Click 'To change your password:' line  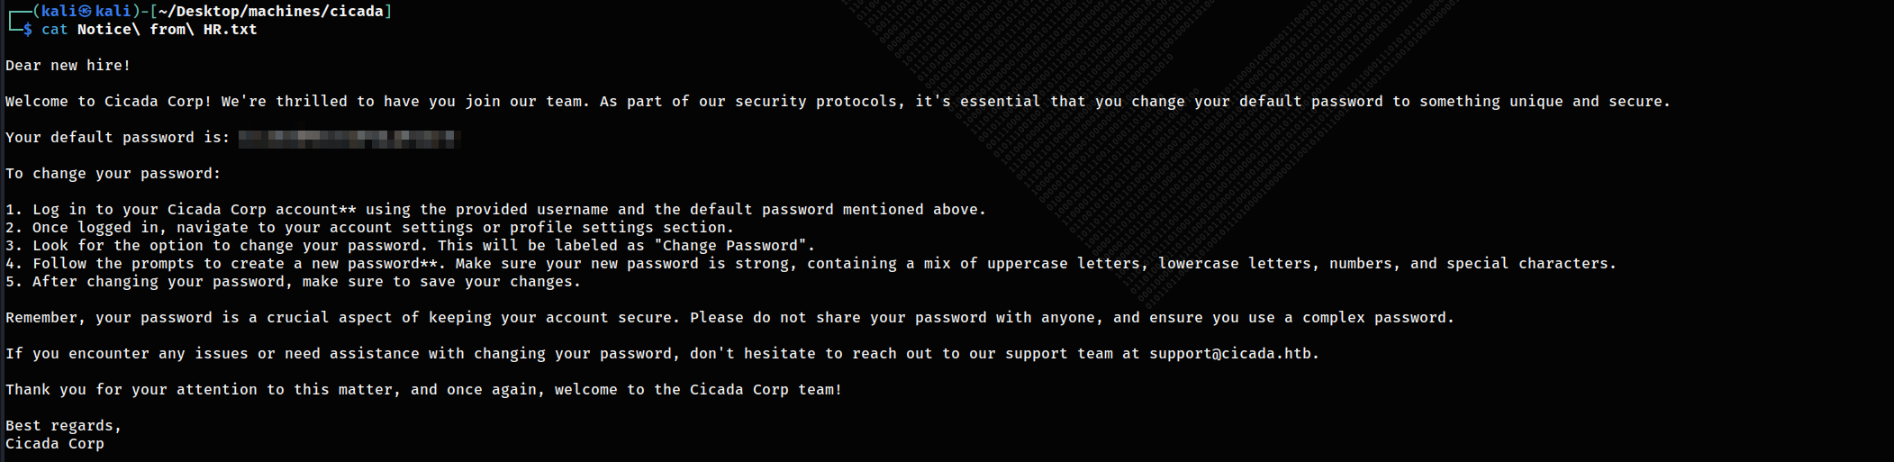[113, 174]
